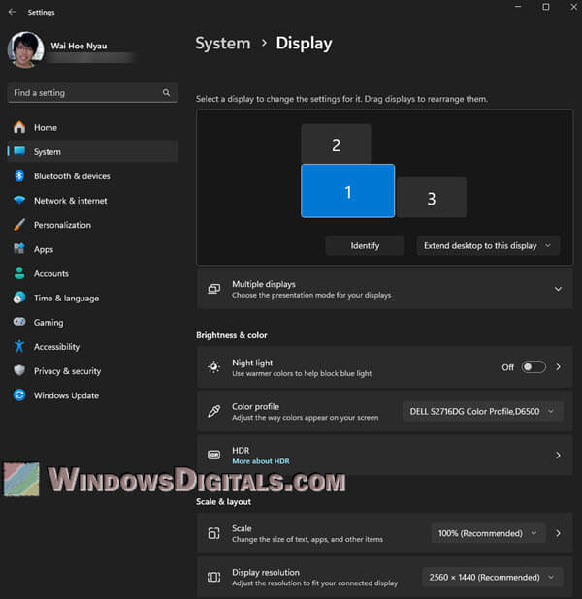
Task: Click the search magnifier icon
Action: pos(166,92)
